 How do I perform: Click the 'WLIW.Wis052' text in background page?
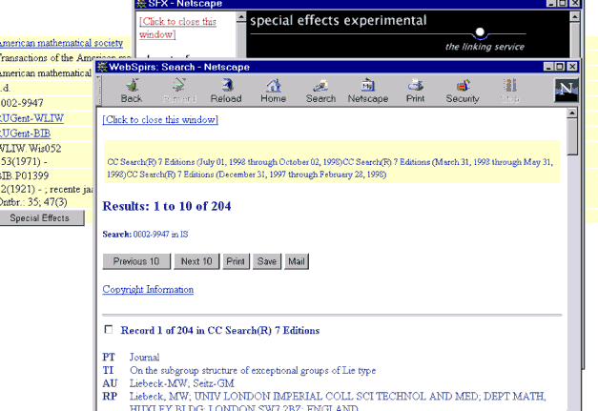pyautogui.click(x=31, y=149)
